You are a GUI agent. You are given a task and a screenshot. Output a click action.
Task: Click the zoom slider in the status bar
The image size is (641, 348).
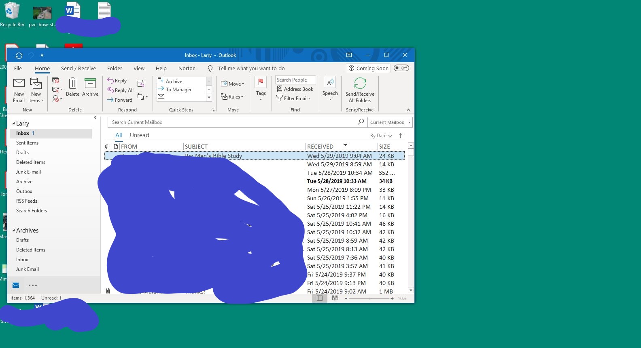point(369,298)
